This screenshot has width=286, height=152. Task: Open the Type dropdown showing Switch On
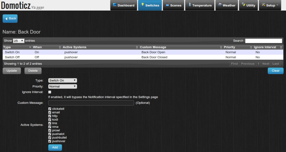click(63, 80)
